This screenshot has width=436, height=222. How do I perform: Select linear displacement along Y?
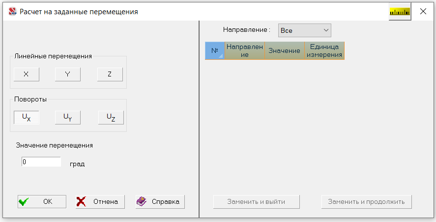point(67,74)
